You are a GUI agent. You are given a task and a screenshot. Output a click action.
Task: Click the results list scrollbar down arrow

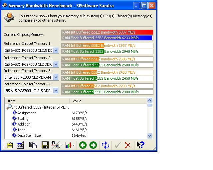(149, 135)
